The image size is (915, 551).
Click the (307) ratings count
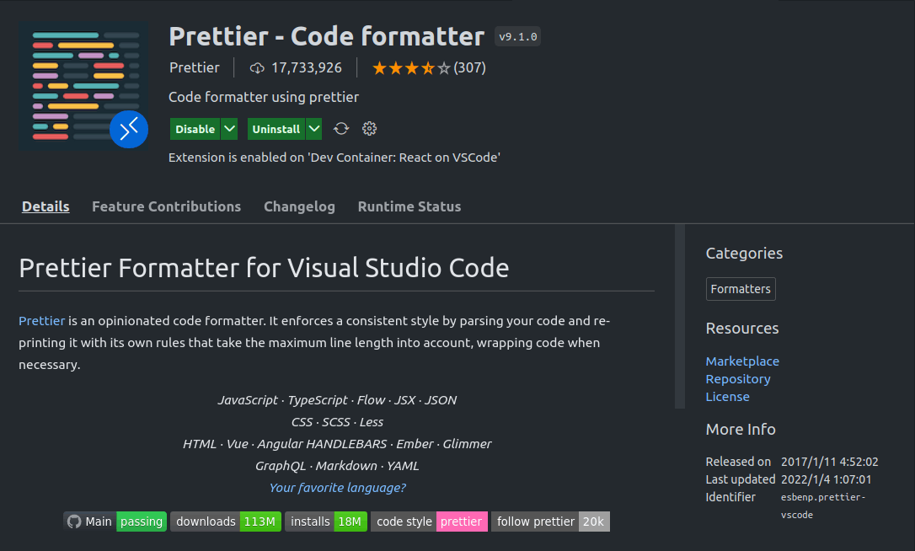point(470,67)
